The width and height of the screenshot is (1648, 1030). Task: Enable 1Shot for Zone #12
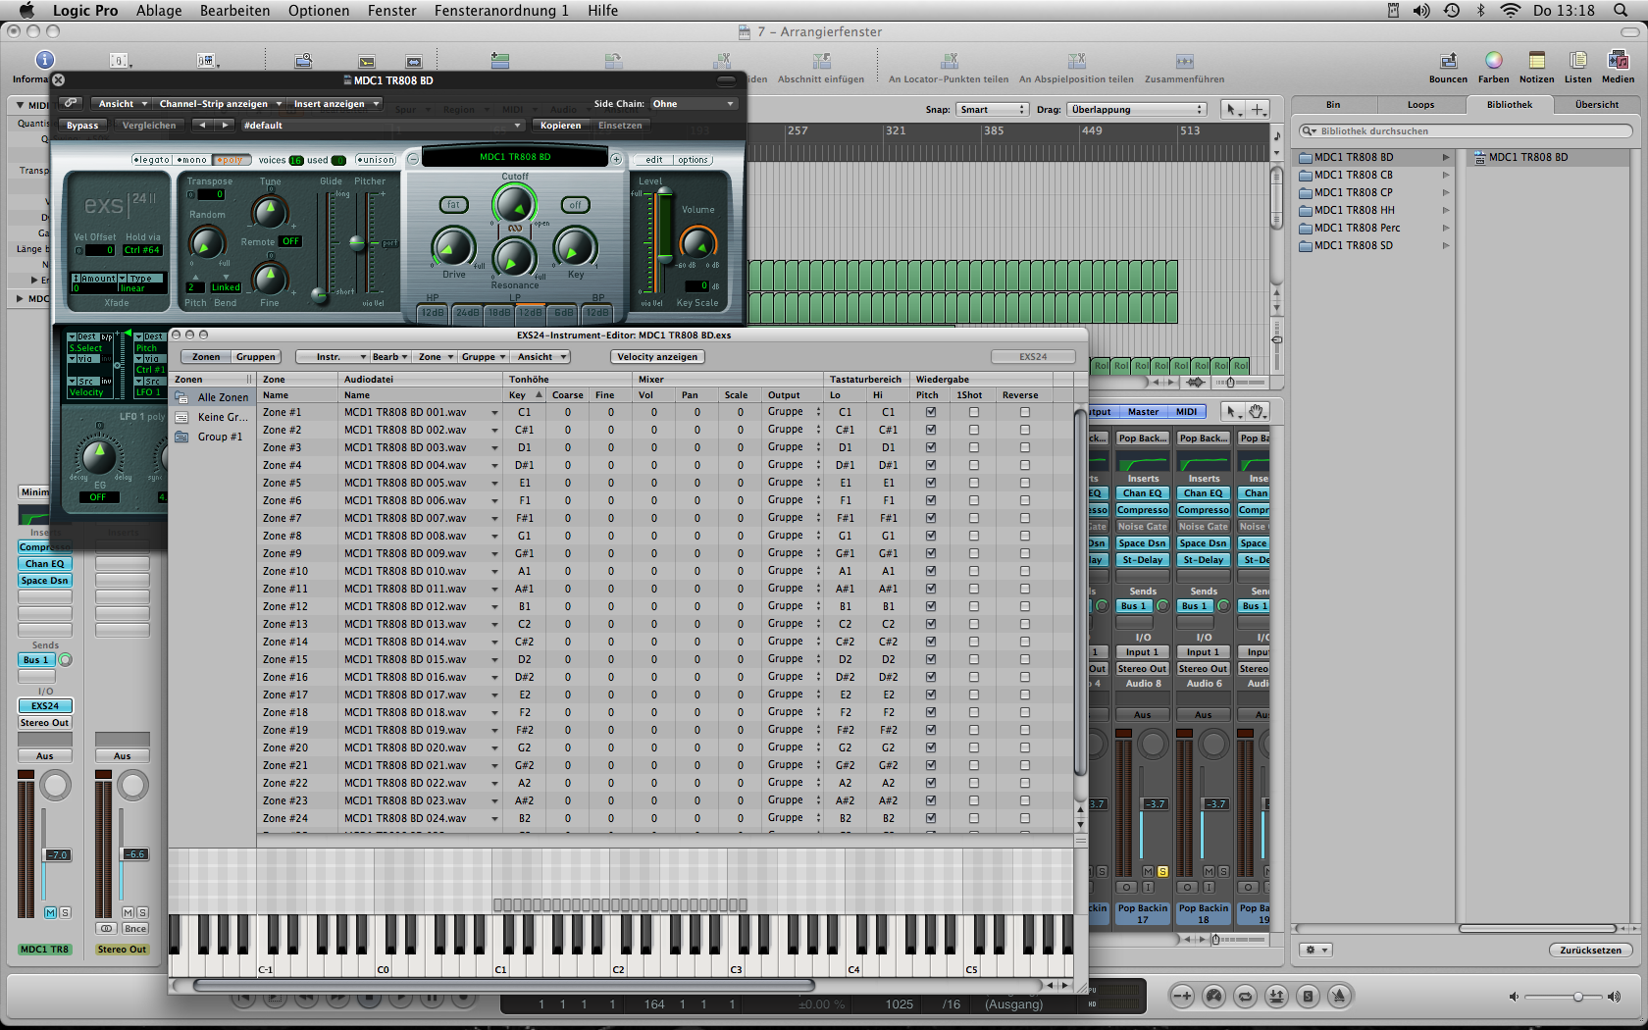tap(974, 606)
